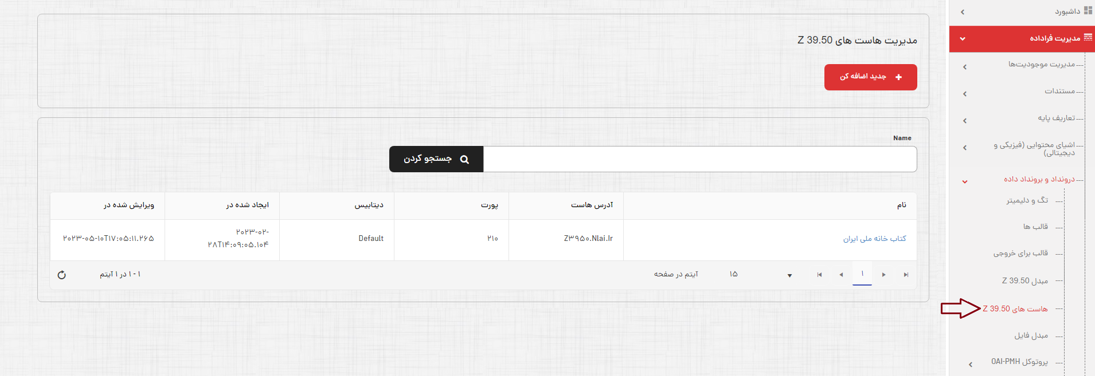Click the magnifier icon on the search button

click(x=464, y=160)
